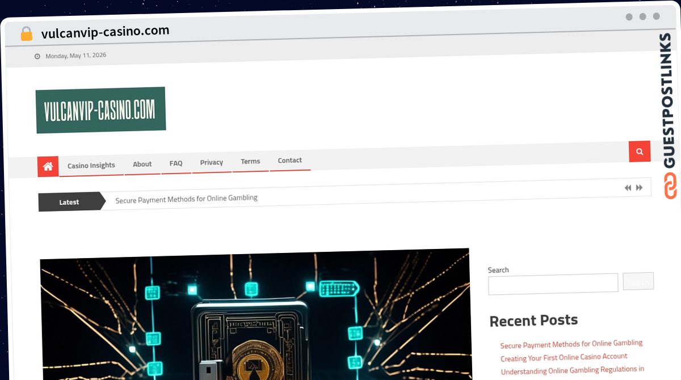Click the Recent Posts heading

[x=533, y=320]
